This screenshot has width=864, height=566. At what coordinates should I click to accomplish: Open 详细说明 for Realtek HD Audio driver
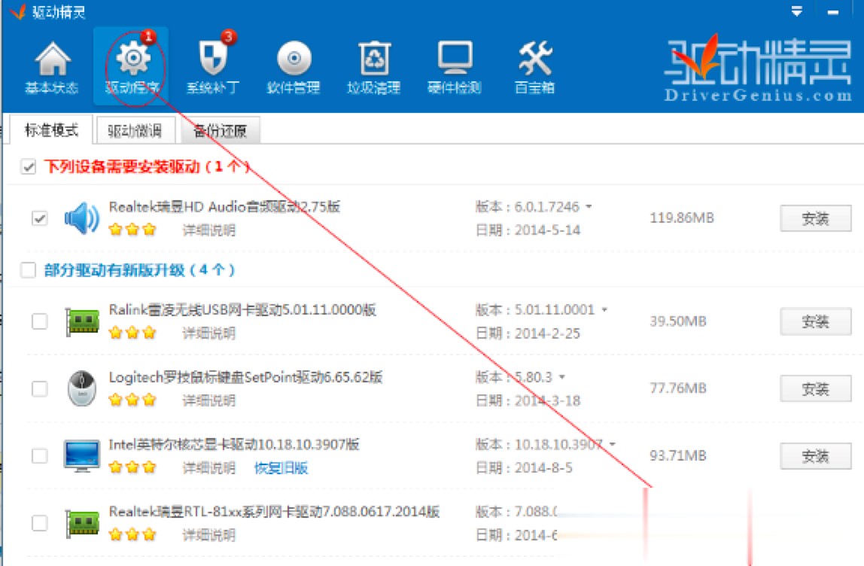(x=208, y=230)
